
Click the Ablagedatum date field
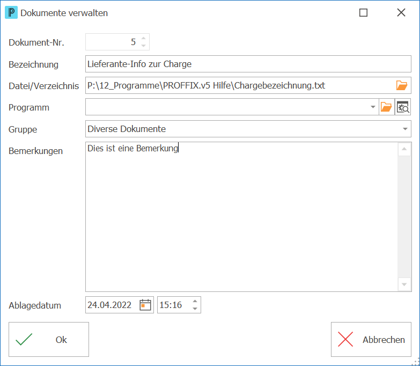point(112,305)
